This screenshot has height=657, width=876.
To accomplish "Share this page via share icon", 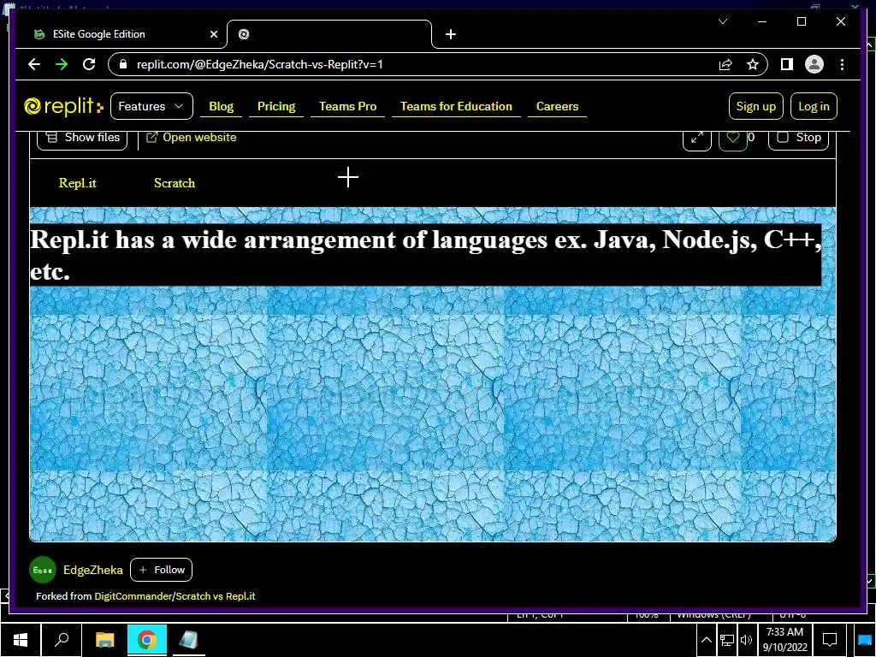I will tap(725, 64).
